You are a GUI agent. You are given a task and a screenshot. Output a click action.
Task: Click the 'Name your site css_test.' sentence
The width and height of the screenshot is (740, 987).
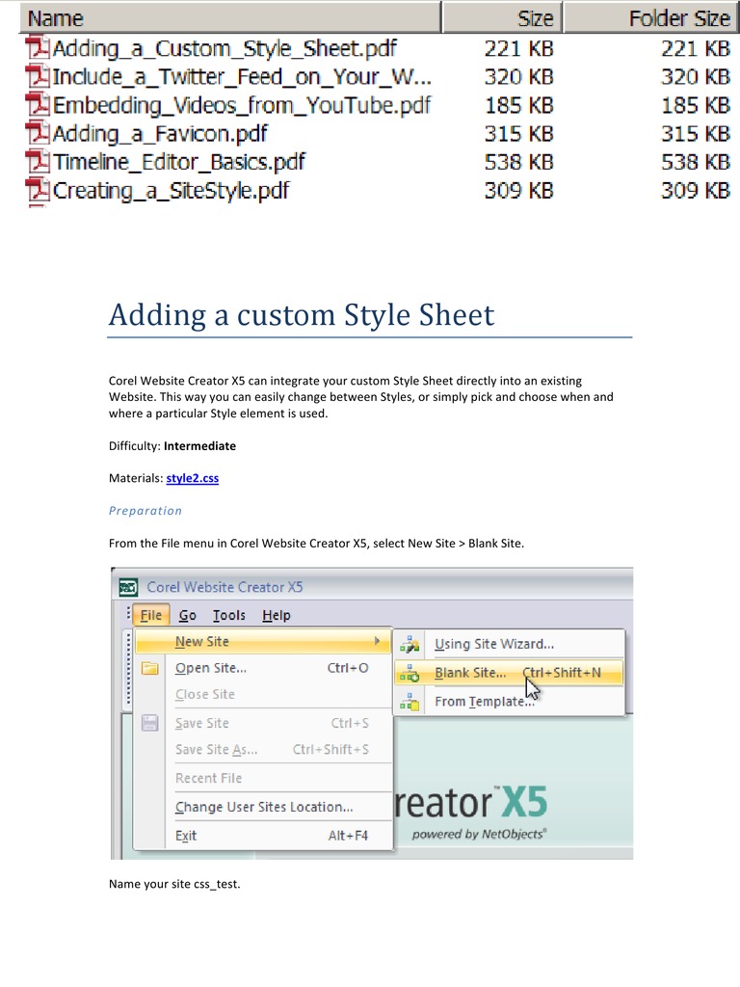pos(174,884)
